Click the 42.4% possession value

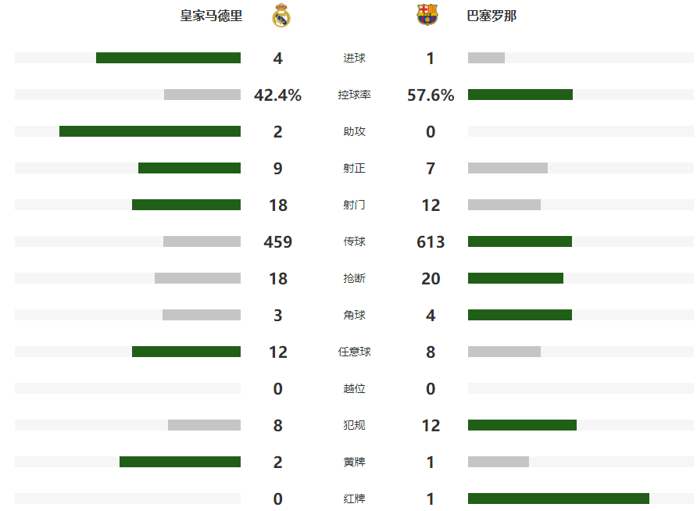coord(278,95)
